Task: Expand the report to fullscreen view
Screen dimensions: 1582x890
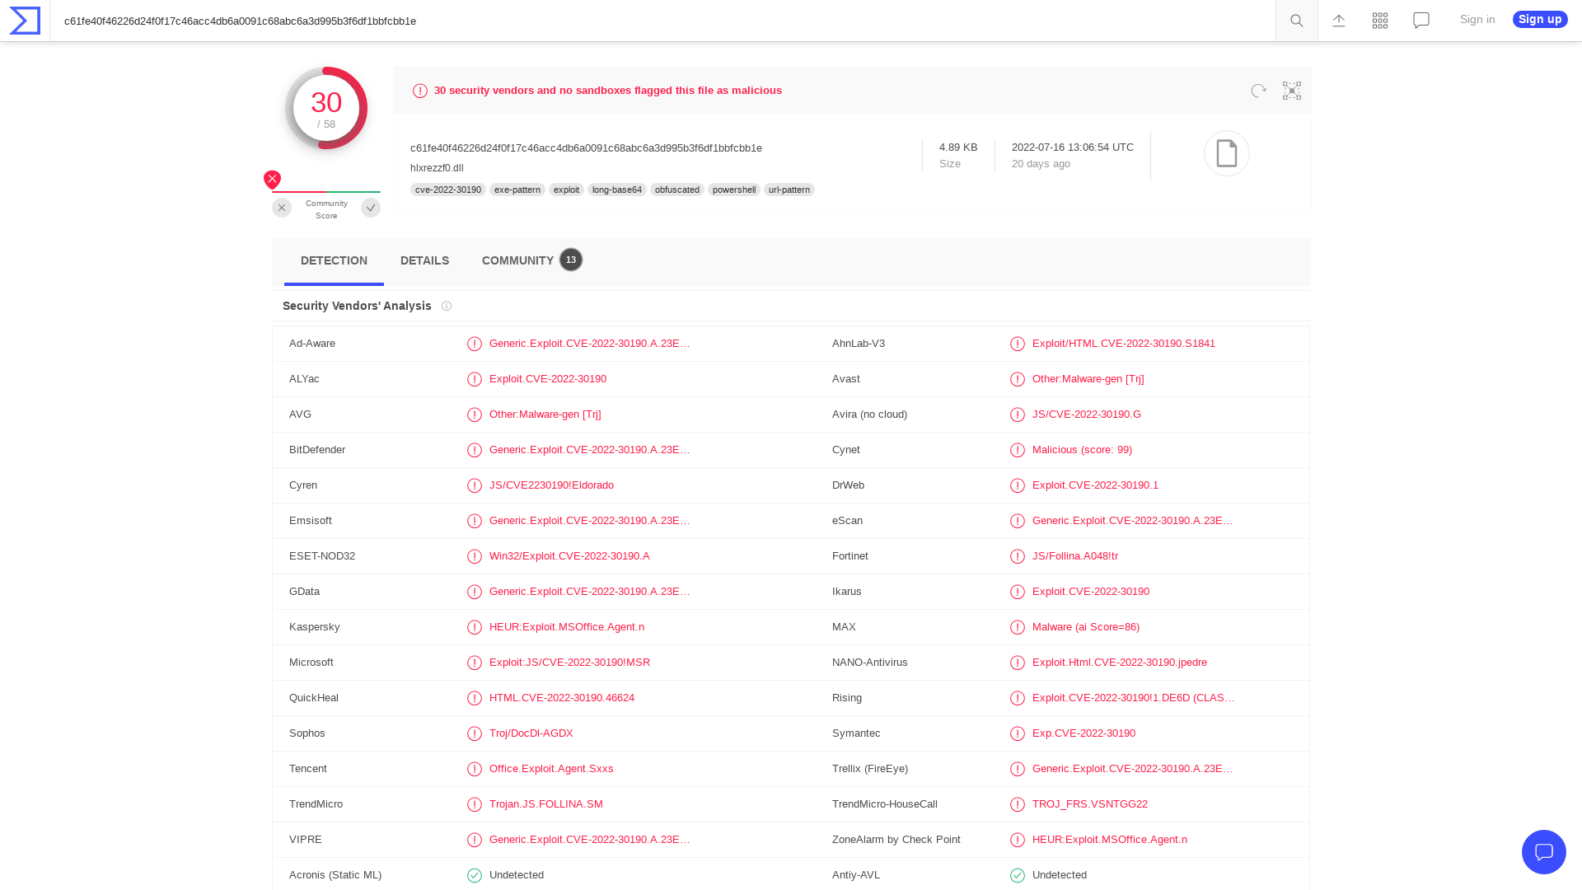Action: pyautogui.click(x=1291, y=91)
